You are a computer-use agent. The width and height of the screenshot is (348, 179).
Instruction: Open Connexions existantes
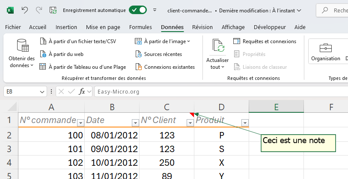(x=165, y=67)
